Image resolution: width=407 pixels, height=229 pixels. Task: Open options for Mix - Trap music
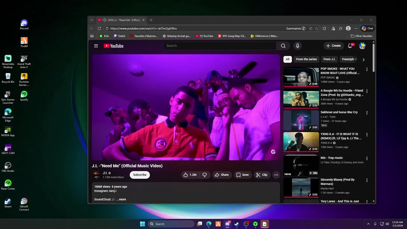click(367, 158)
